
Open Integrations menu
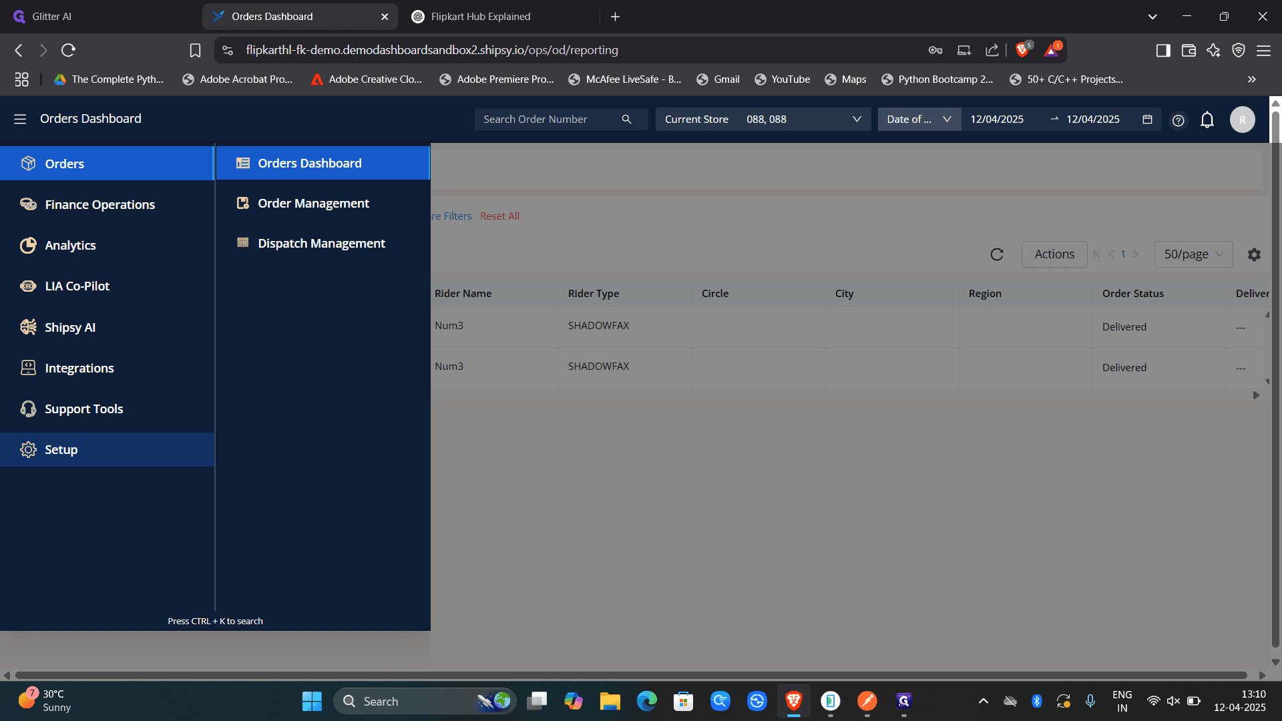click(107, 368)
